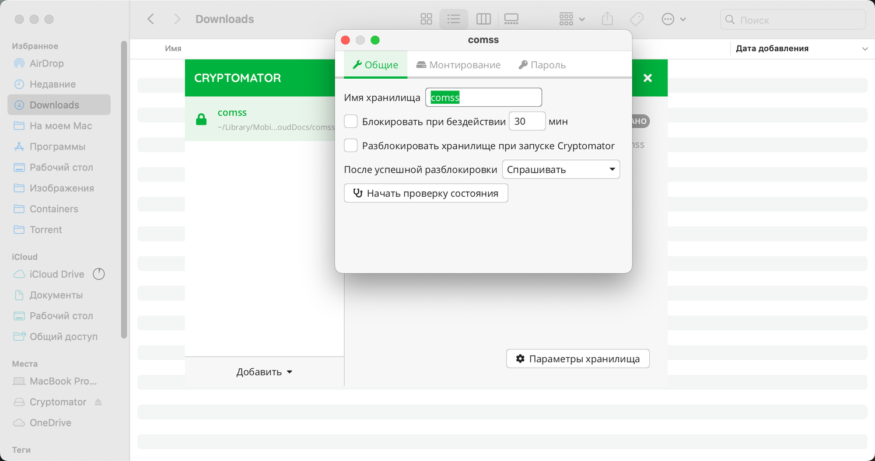Open Torrent folder in sidebar

pyautogui.click(x=59, y=230)
